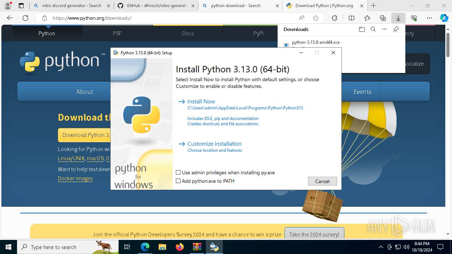Open the Favorites list icon
Viewport: 452px width, 254px height.
click(x=367, y=18)
